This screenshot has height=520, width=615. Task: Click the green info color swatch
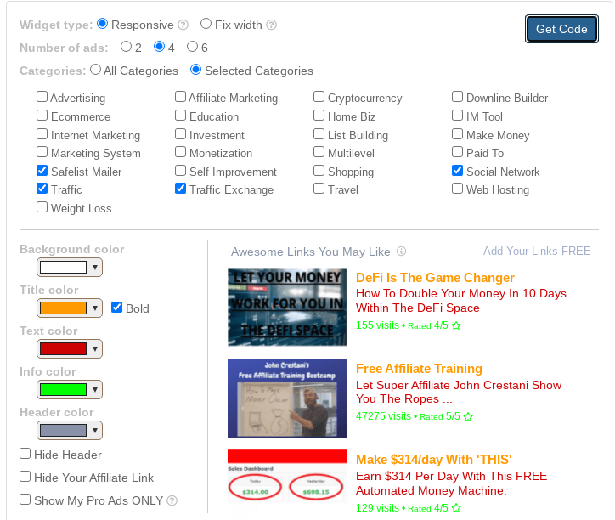[x=63, y=390]
